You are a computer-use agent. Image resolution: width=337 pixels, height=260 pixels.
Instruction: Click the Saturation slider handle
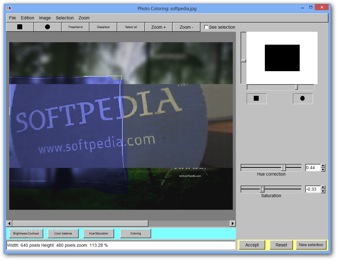262,189
